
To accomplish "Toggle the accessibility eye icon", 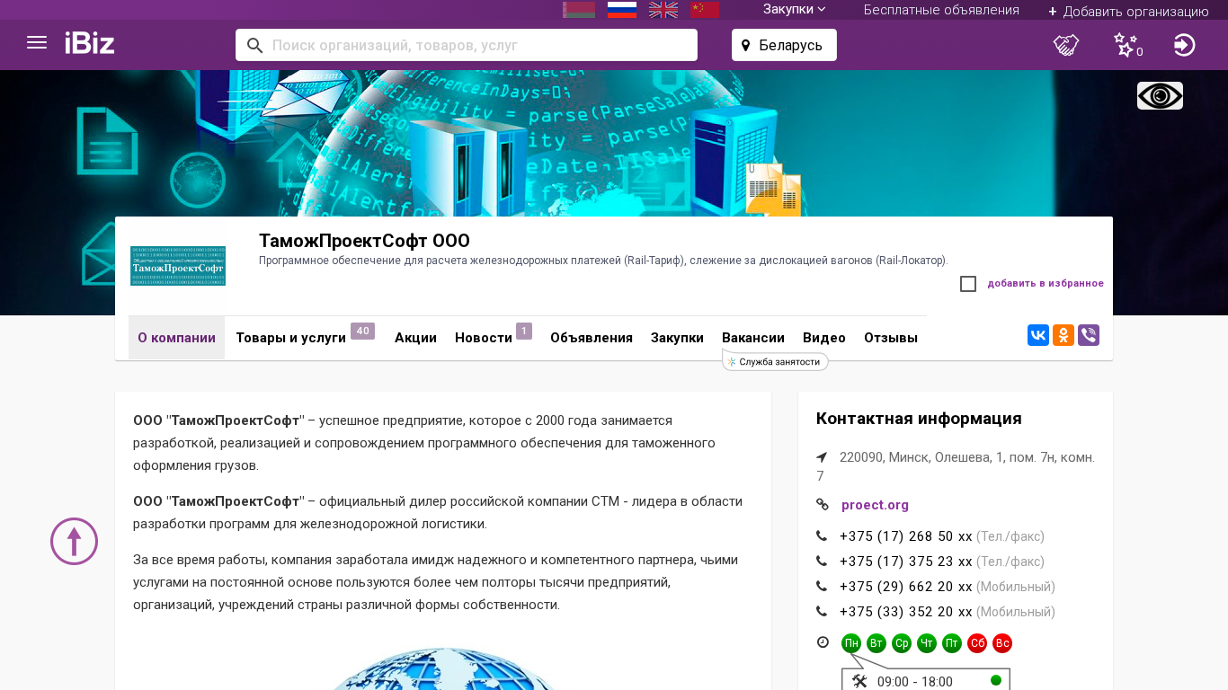I will [x=1160, y=95].
